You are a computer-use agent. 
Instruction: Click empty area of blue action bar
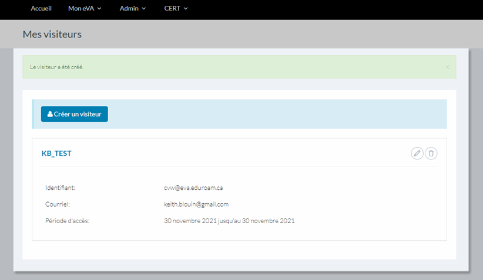[x=276, y=114]
